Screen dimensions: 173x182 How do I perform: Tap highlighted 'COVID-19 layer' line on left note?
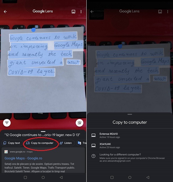[31, 72]
